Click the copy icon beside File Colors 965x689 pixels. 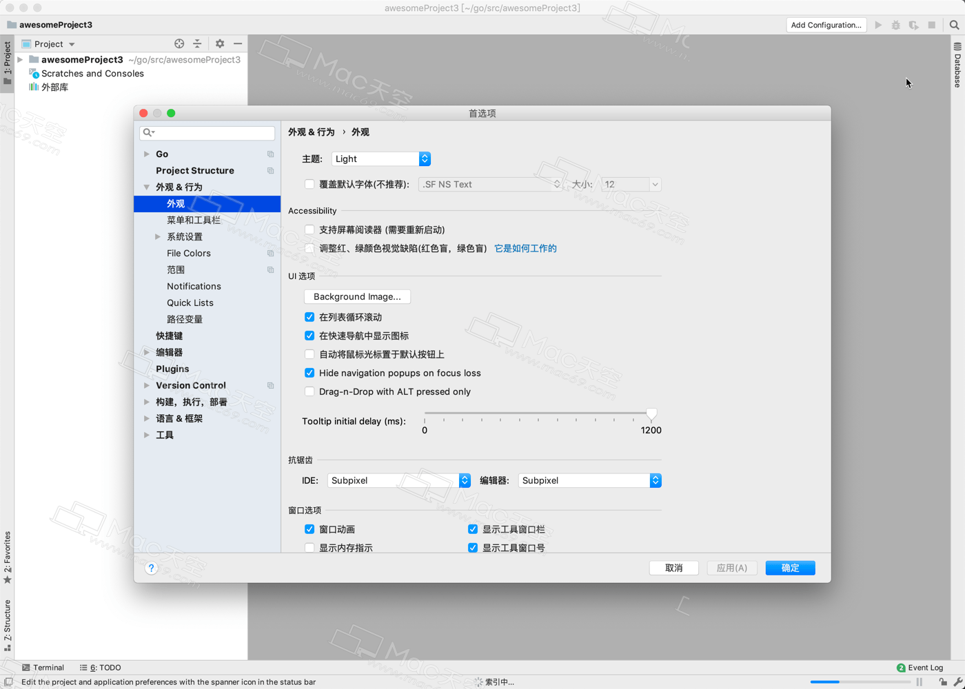pyautogui.click(x=270, y=254)
